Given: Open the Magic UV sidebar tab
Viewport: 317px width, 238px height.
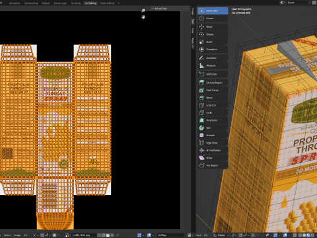Looking at the screenshot, I should (x=193, y=42).
